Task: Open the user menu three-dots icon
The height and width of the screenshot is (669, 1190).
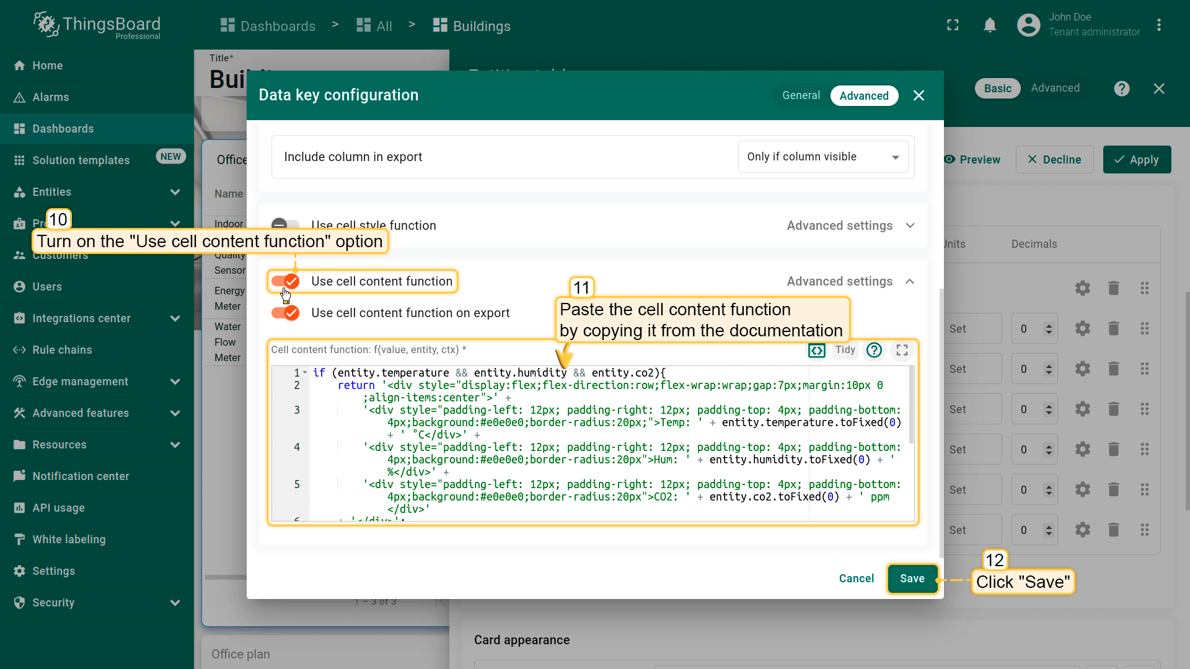Action: coord(1158,25)
